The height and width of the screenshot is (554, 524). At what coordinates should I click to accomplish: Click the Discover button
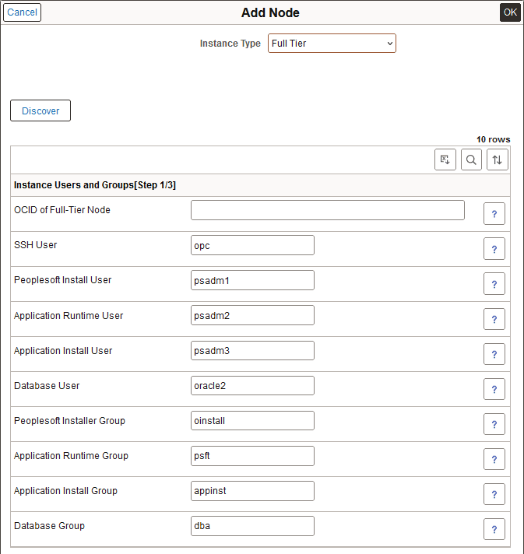pos(40,111)
